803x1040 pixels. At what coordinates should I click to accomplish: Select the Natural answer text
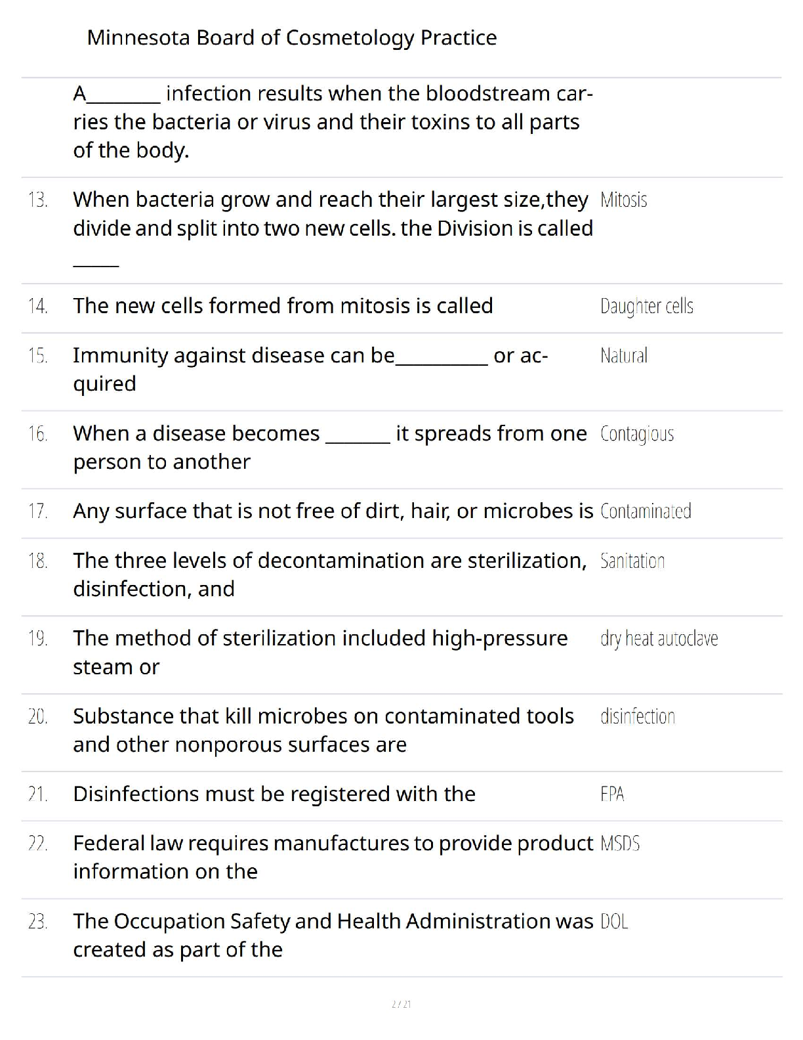point(623,356)
